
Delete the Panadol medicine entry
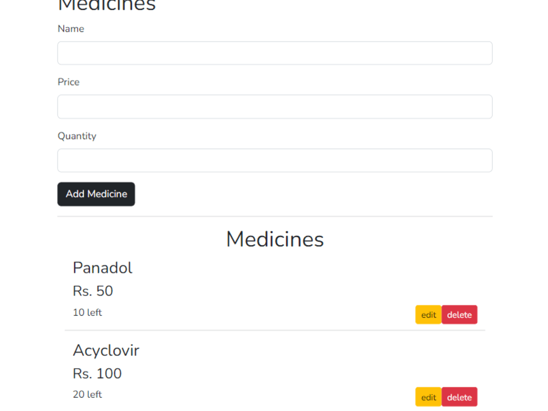[x=460, y=315]
